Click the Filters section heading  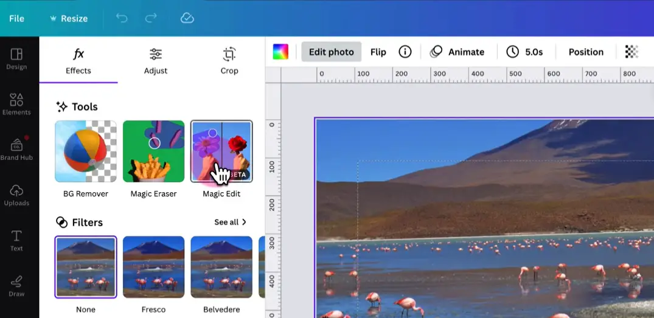[x=79, y=223]
